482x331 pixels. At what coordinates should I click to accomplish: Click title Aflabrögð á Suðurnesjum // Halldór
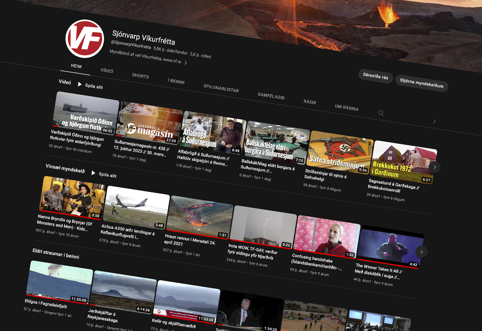[x=203, y=158]
